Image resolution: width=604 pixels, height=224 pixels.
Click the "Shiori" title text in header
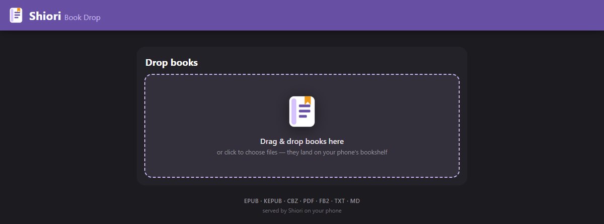(x=45, y=15)
